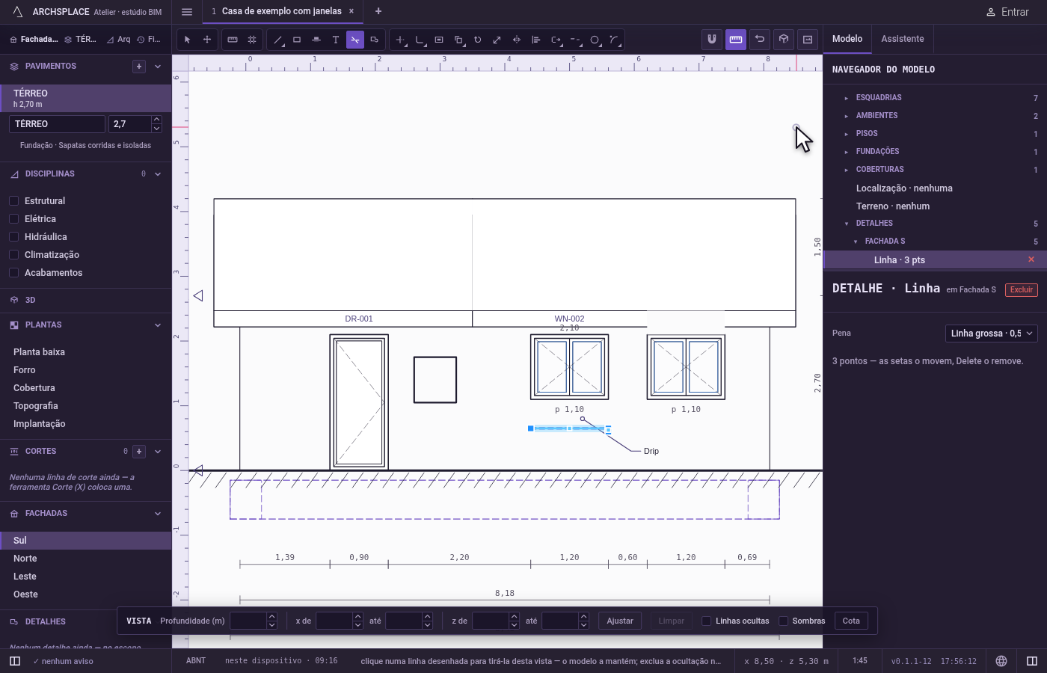Viewport: 1047px width, 673px height.
Task: Enable the Linhas ocultas checkbox
Action: [707, 621]
